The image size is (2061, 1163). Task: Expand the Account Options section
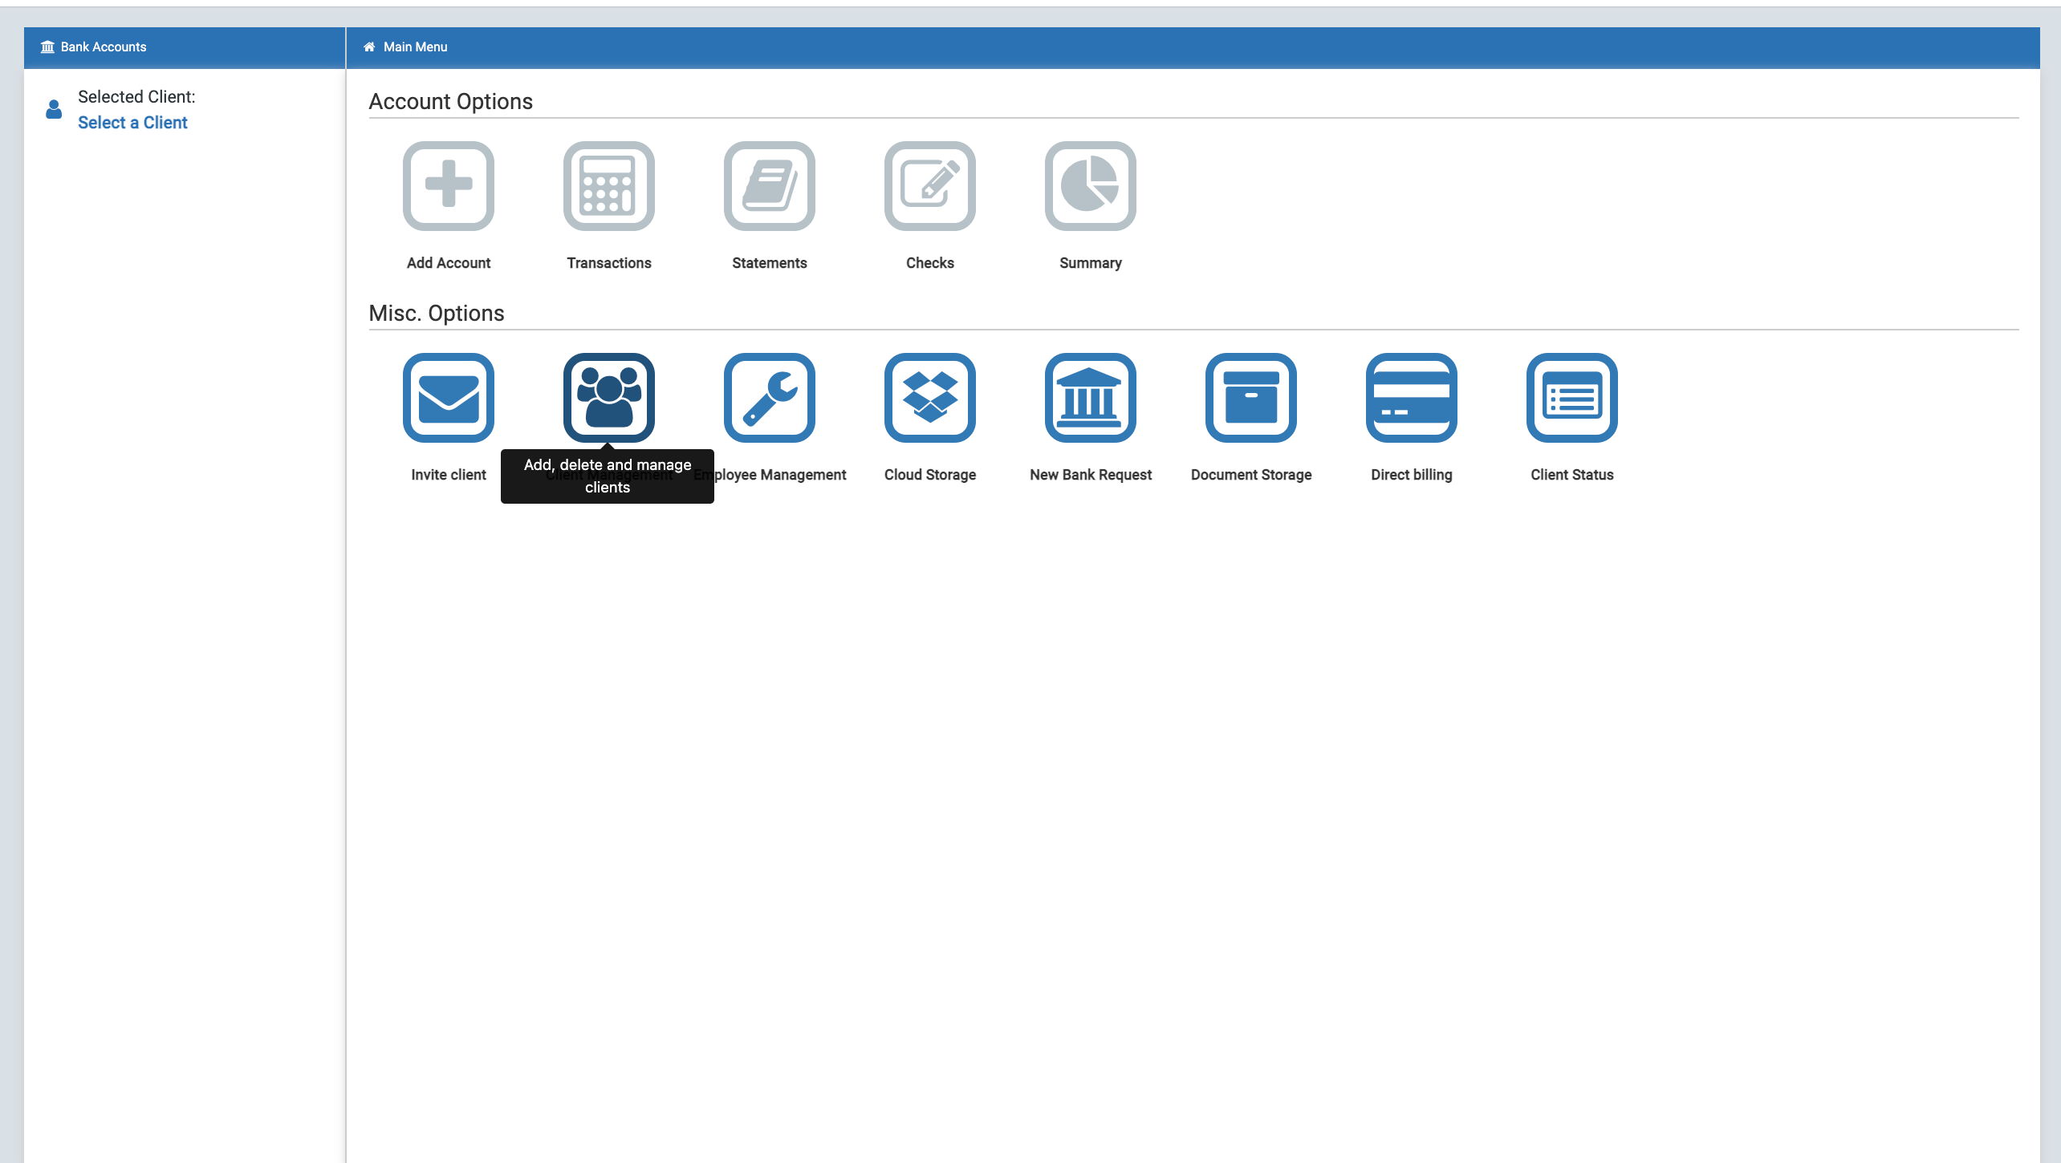(x=450, y=100)
